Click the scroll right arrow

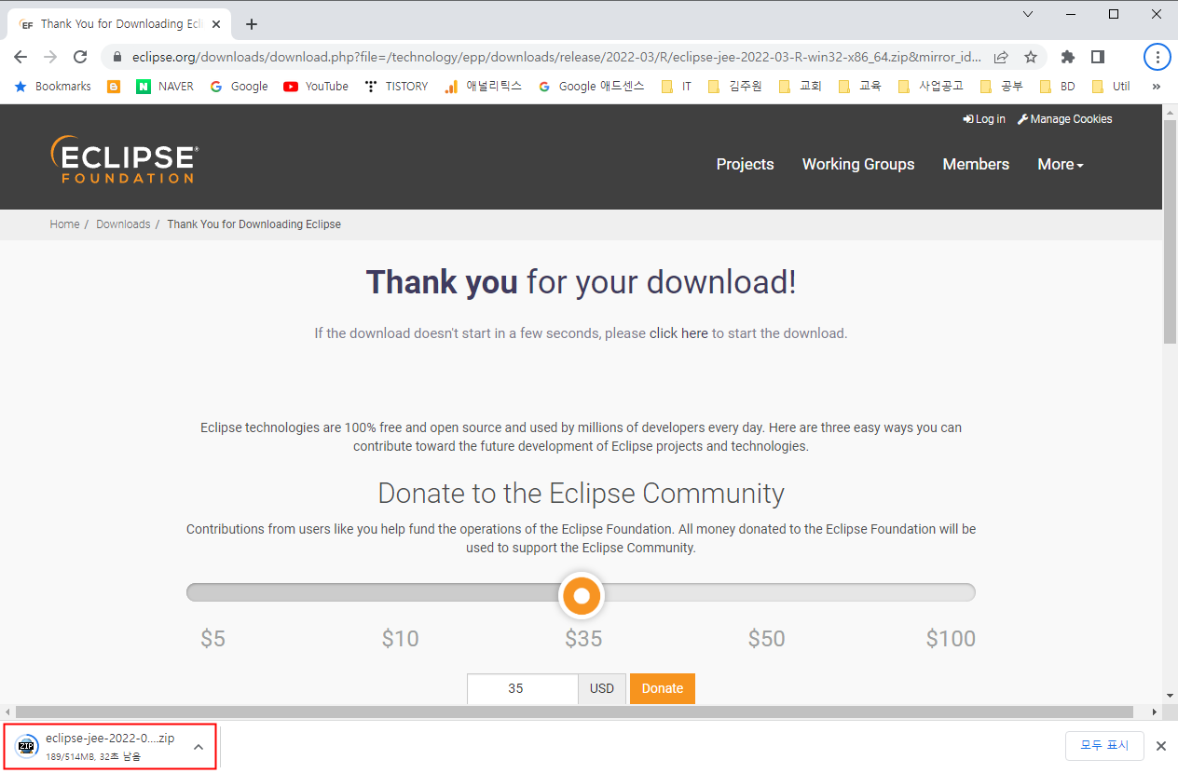pyautogui.click(x=1155, y=712)
